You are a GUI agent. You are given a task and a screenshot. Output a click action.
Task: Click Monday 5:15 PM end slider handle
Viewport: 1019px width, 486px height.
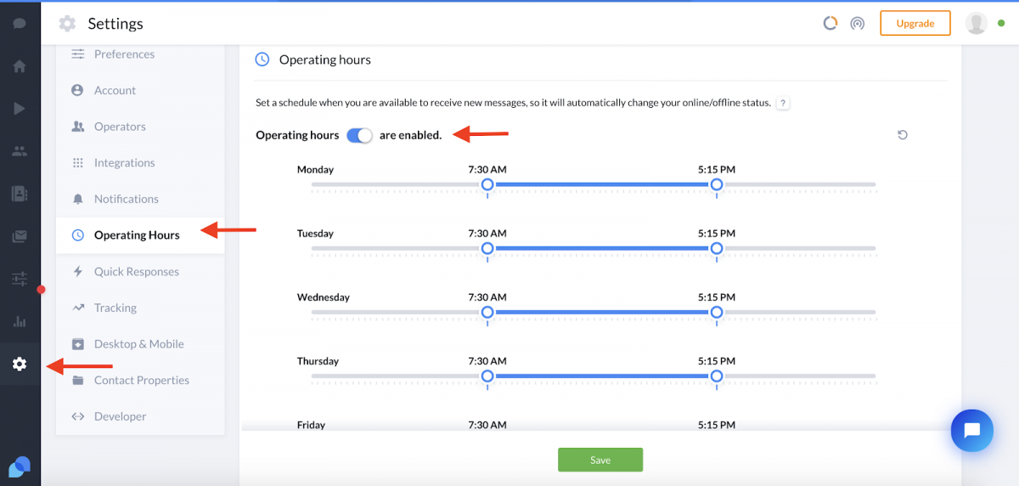(717, 184)
